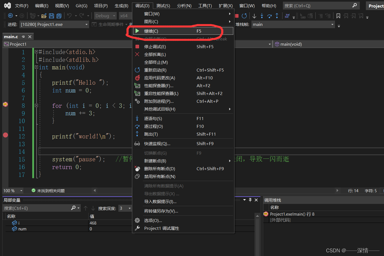
Task: Toggle Disable All Breakpoints (禁用所有断点)
Action: pos(183,176)
